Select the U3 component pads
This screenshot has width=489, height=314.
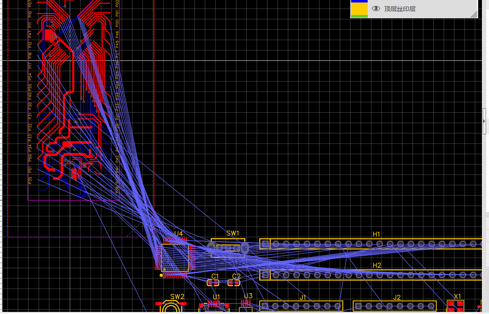click(246, 304)
